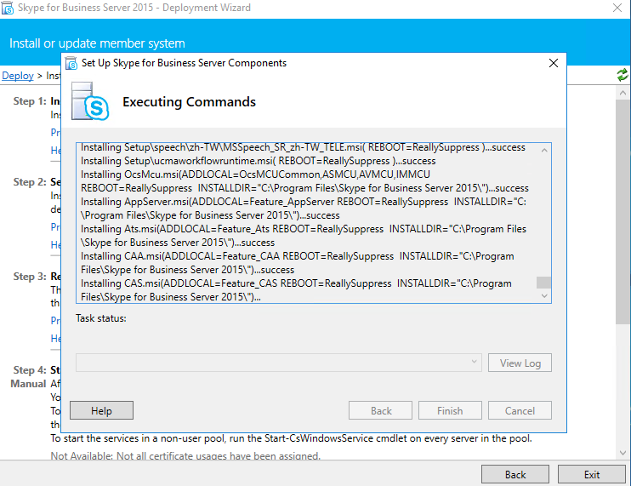Image resolution: width=631 pixels, height=486 pixels.
Task: Close the Deployment Wizard main window
Action: click(x=616, y=9)
